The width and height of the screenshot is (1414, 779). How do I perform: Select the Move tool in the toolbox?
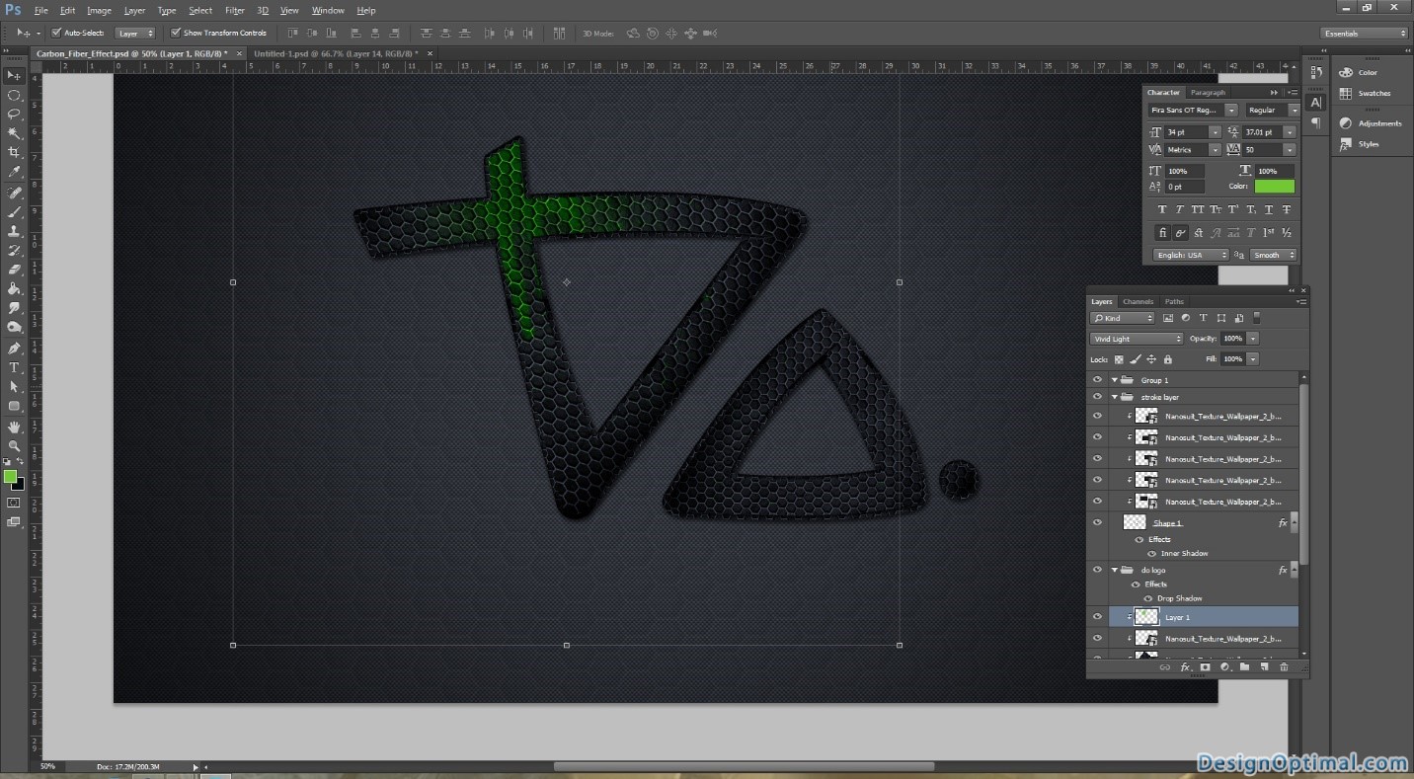point(14,75)
